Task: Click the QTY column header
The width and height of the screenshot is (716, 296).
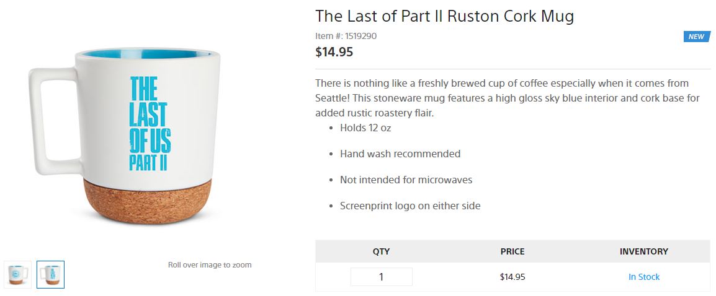Action: (x=381, y=251)
